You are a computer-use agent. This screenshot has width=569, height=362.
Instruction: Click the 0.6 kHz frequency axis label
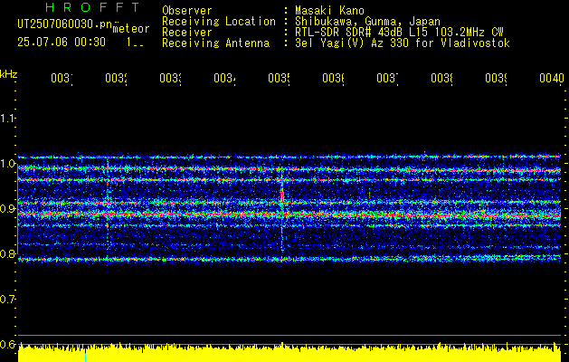7,344
